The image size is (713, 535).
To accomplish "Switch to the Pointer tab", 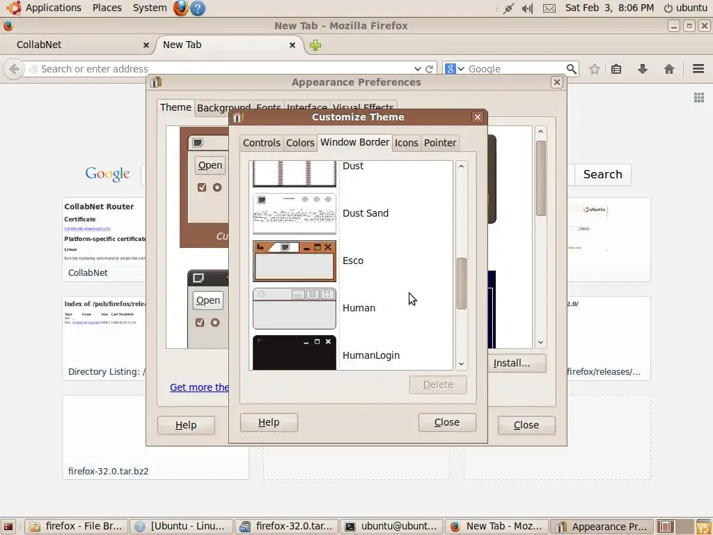I will pos(440,143).
